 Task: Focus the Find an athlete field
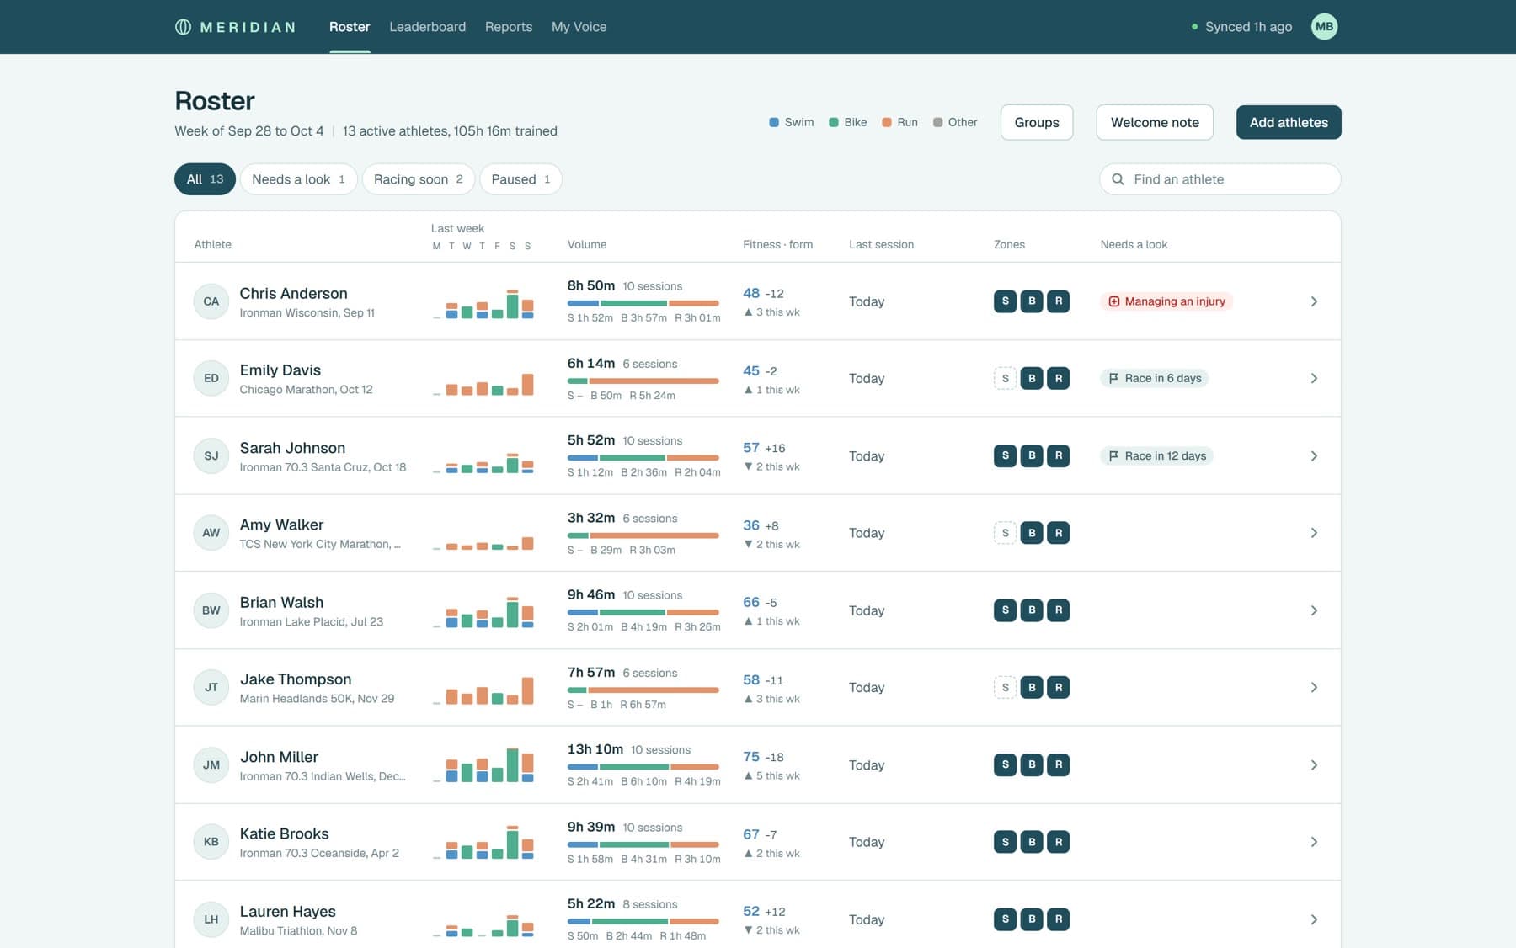(1220, 179)
